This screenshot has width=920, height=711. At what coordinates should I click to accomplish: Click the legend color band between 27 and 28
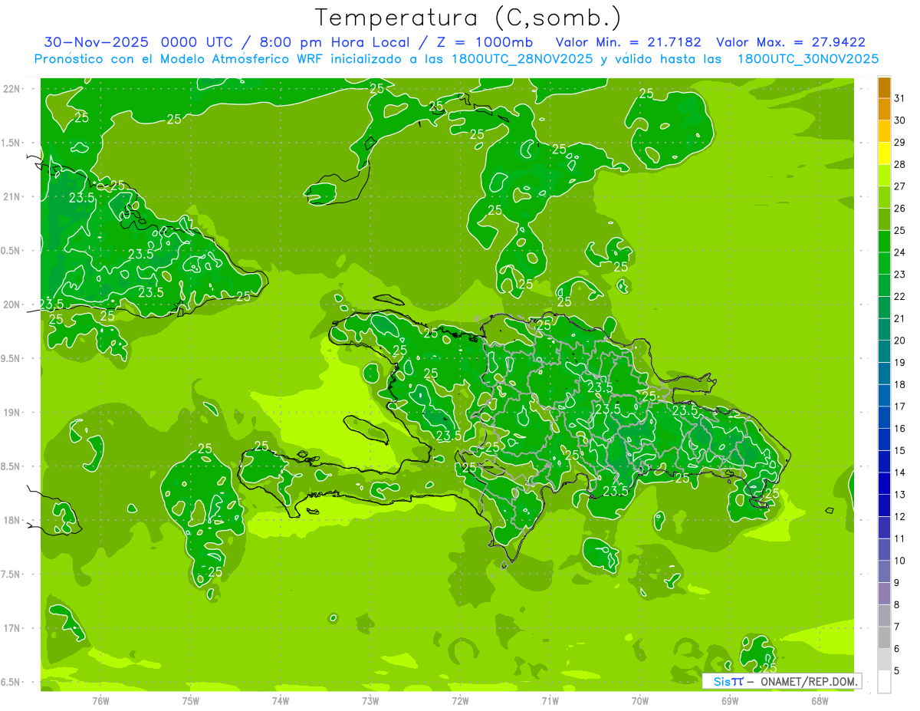884,176
